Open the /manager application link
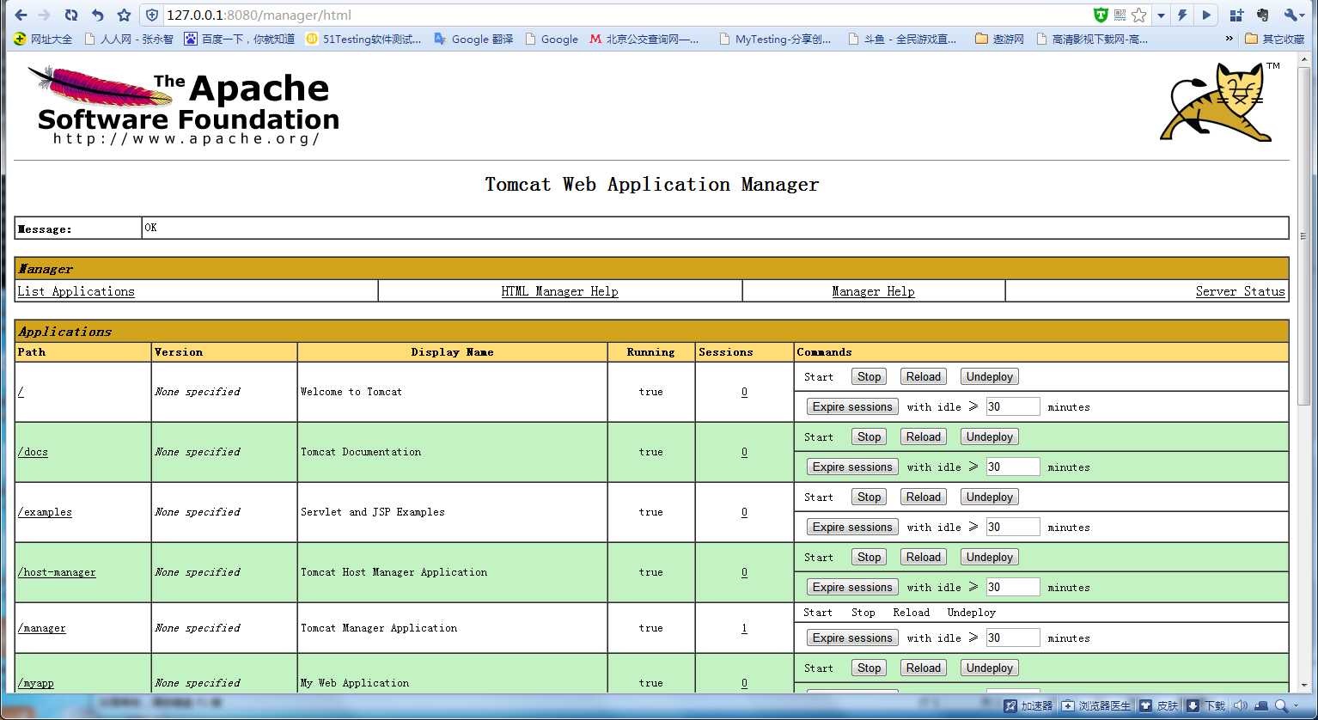This screenshot has height=720, width=1318. (41, 628)
